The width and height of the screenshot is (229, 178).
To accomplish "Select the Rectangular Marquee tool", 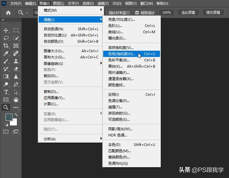I will (16, 30).
